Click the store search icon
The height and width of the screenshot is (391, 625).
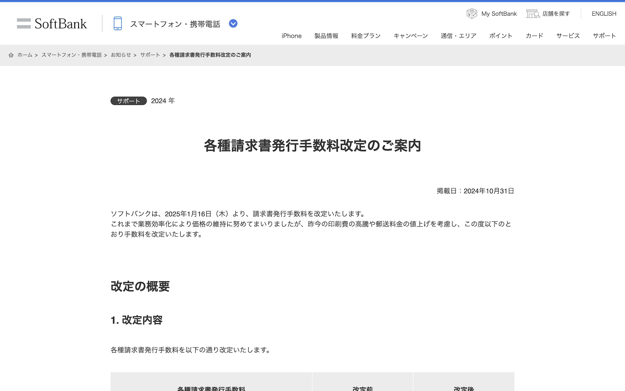pyautogui.click(x=533, y=14)
